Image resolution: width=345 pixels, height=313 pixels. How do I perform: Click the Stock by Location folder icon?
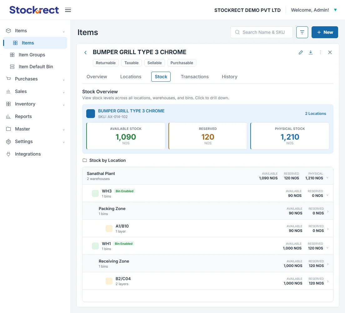[84, 160]
